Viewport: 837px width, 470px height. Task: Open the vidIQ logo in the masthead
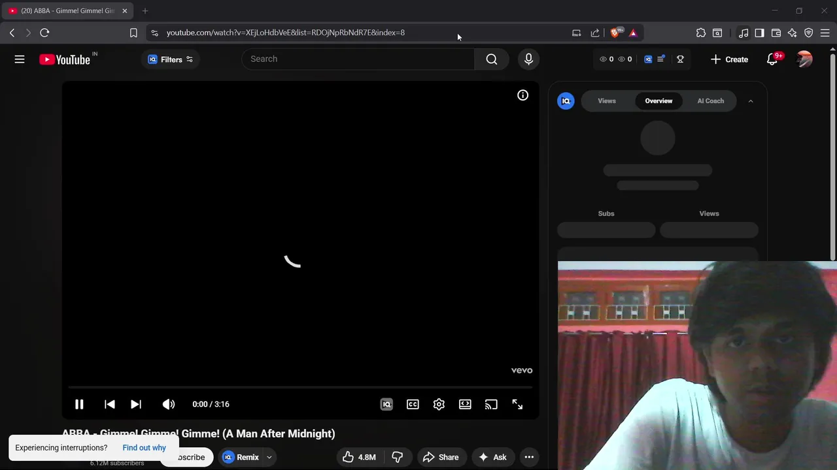pyautogui.click(x=648, y=59)
